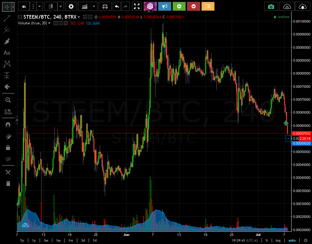Click the orange list button
Image resolution: width=312 pixels, height=244 pixels.
coord(208,6)
